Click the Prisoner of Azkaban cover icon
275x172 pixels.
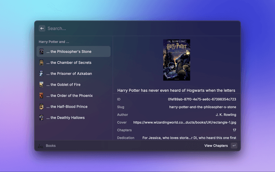(x=41, y=74)
